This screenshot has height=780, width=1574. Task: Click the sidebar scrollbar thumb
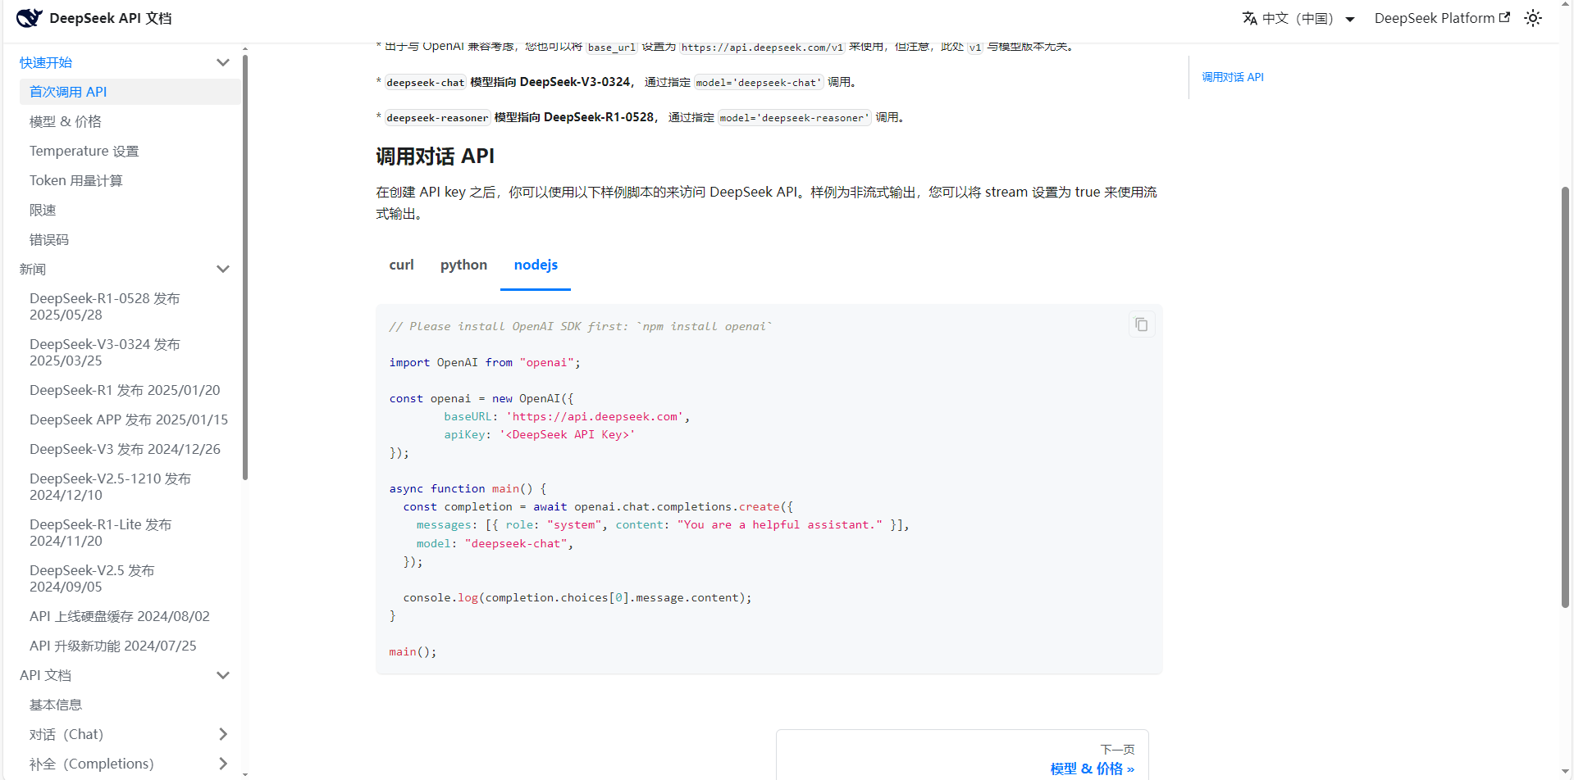245,268
